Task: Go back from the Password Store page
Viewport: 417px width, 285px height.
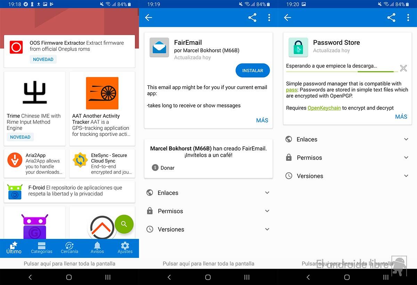Action: (x=287, y=18)
